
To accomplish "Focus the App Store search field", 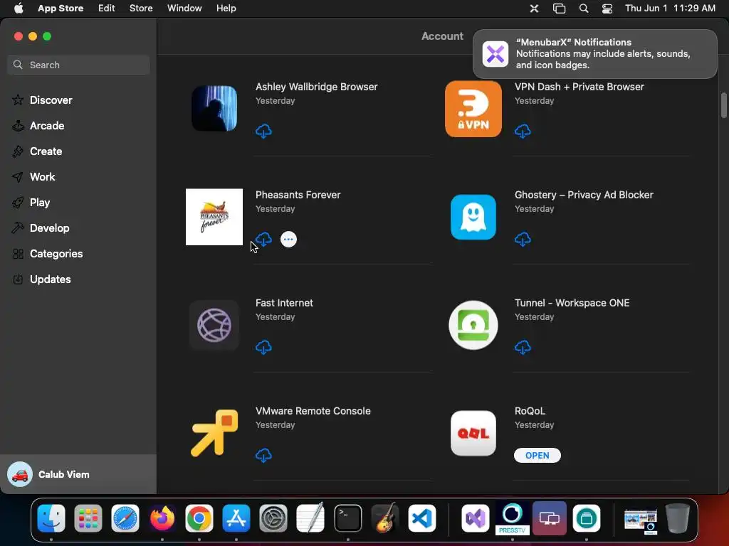I will click(78, 65).
